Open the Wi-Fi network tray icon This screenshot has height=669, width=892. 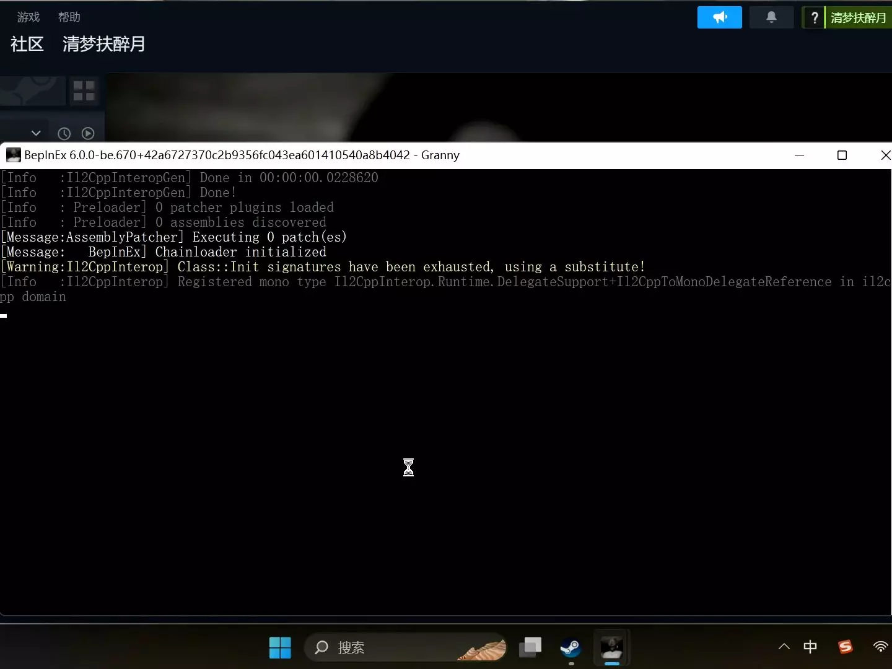881,647
